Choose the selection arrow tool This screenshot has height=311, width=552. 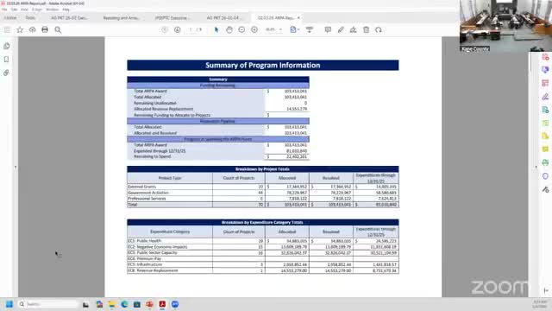216,30
